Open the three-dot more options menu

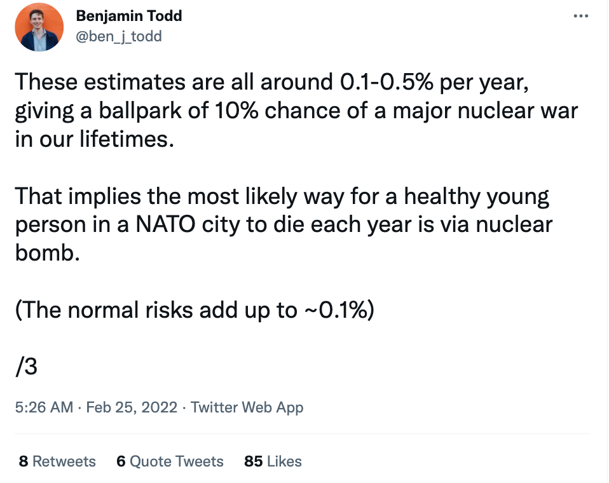click(580, 16)
